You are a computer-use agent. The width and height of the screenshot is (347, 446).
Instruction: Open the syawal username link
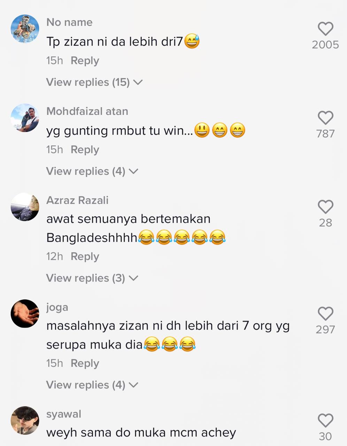[x=63, y=414]
